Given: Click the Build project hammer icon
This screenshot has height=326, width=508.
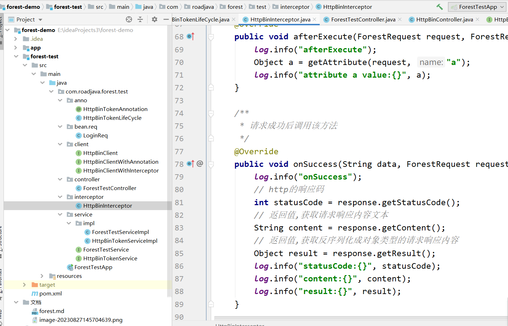Looking at the screenshot, I should [x=439, y=7].
